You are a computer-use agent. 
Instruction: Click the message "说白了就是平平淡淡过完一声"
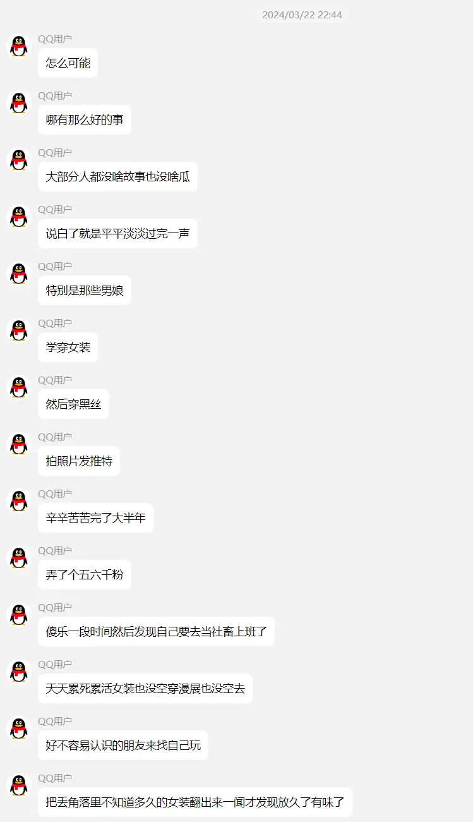coord(117,234)
